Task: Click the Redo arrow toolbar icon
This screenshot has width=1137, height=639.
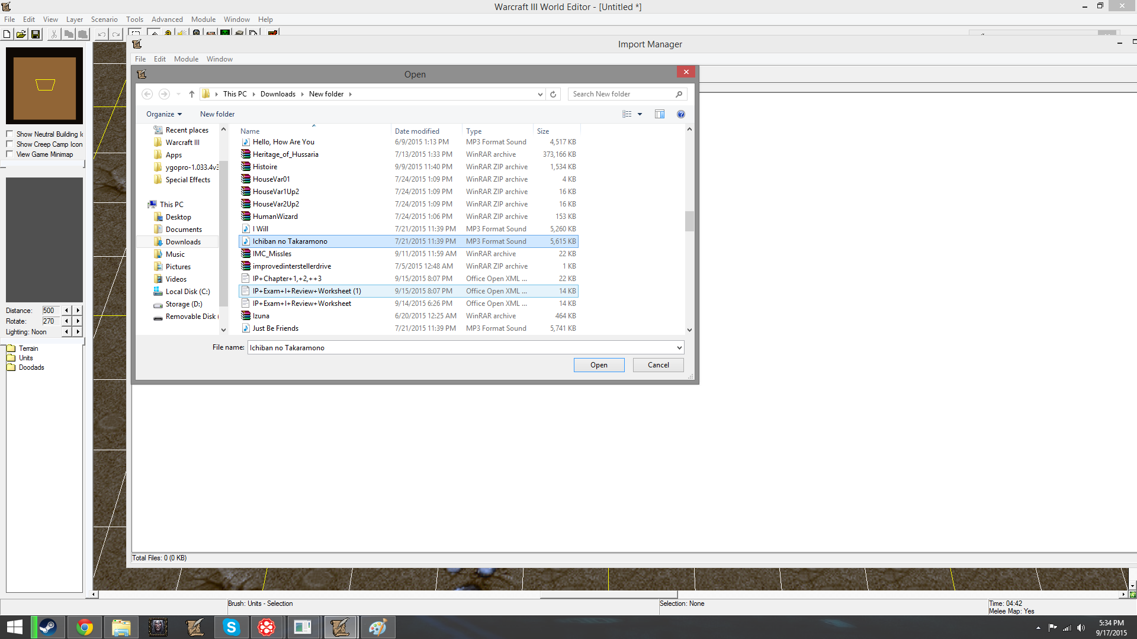Action: click(x=116, y=34)
